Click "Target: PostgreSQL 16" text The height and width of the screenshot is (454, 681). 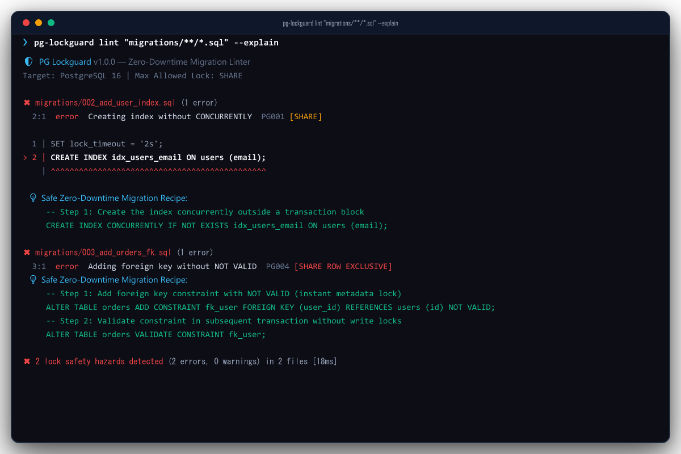click(72, 75)
